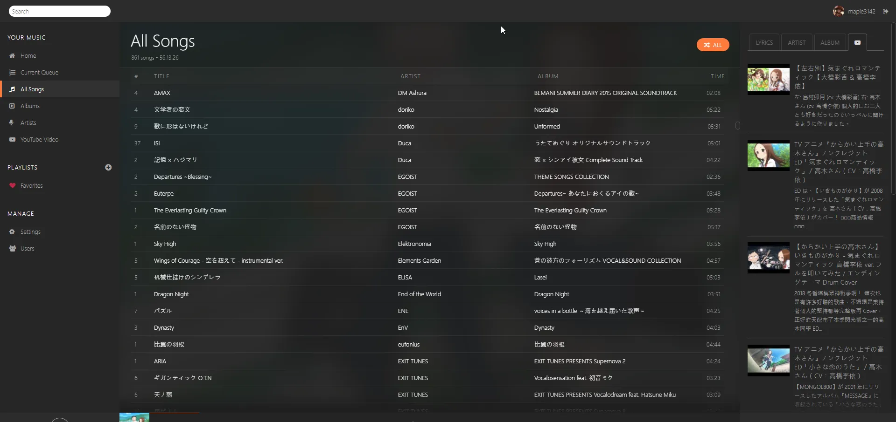Switch to the Artist tab
This screenshot has height=422, width=896.
(797, 43)
